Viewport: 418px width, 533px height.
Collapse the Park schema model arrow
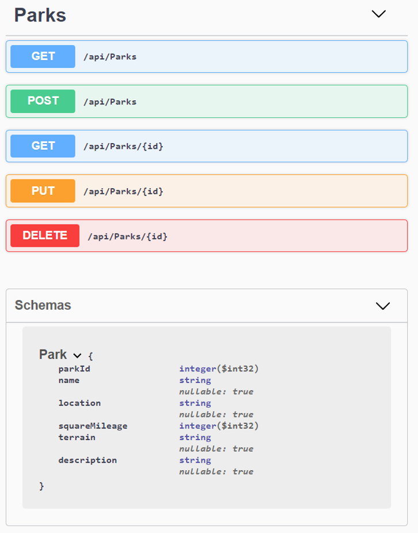point(78,355)
